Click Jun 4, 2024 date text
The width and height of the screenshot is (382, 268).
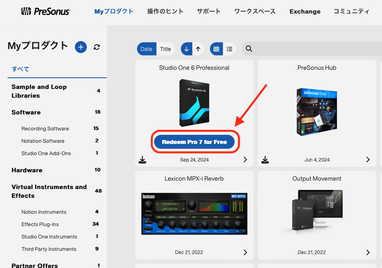click(x=317, y=160)
